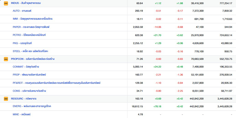The height and width of the screenshot is (118, 236).
Task: Open the INDUS industry group link
Action: tap(26, 3)
